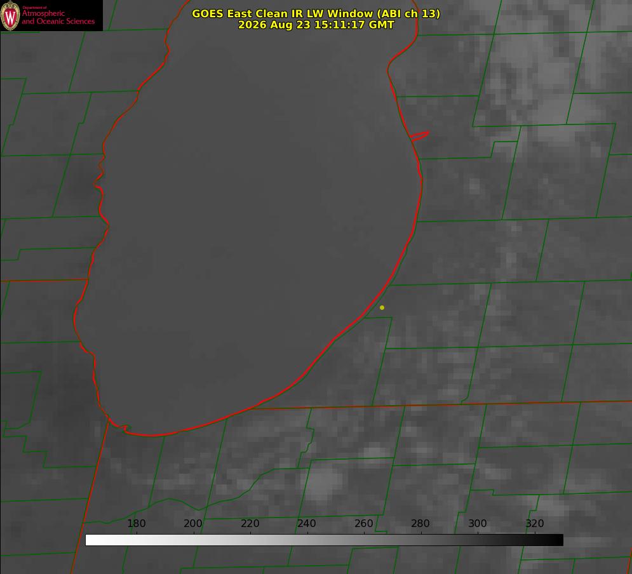Click the 180 label on colorbar
Image resolution: width=632 pixels, height=574 pixels.
137,523
